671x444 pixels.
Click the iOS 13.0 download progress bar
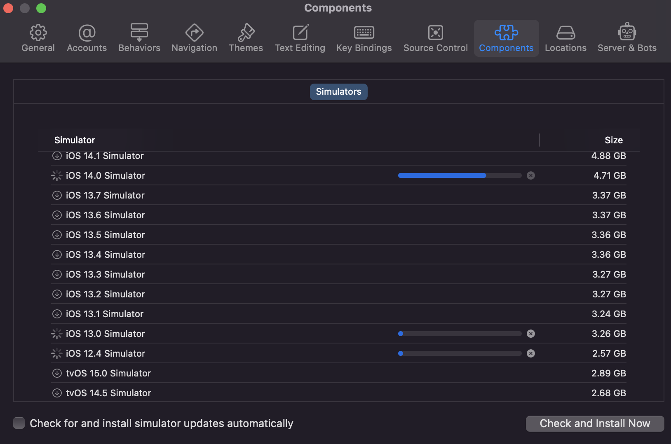pyautogui.click(x=460, y=334)
